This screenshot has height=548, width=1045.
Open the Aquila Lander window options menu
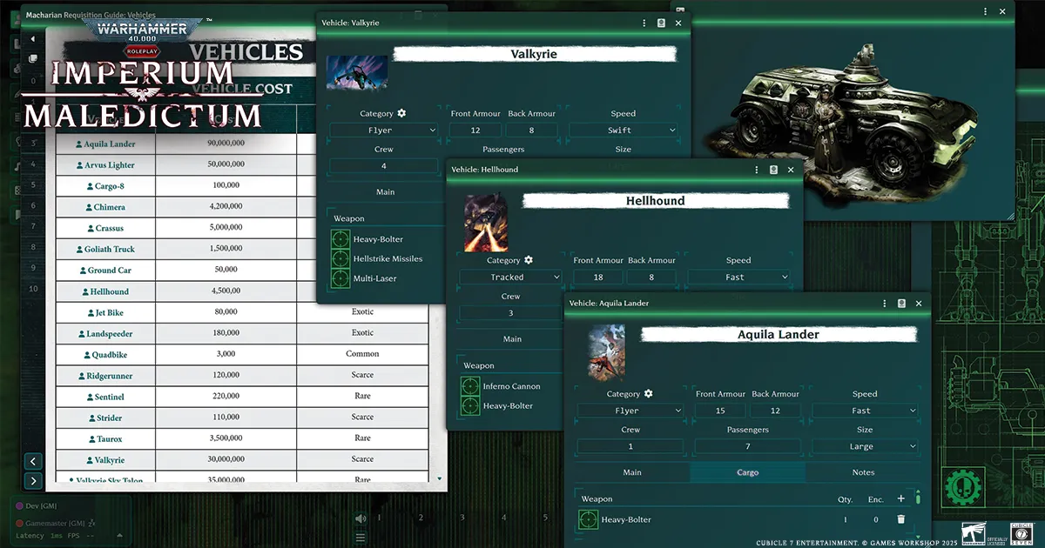tap(885, 304)
